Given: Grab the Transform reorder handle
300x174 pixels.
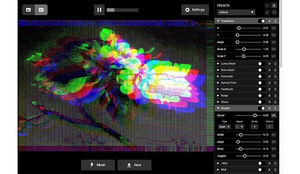Looking at the screenshot, I should pyautogui.click(x=275, y=21).
